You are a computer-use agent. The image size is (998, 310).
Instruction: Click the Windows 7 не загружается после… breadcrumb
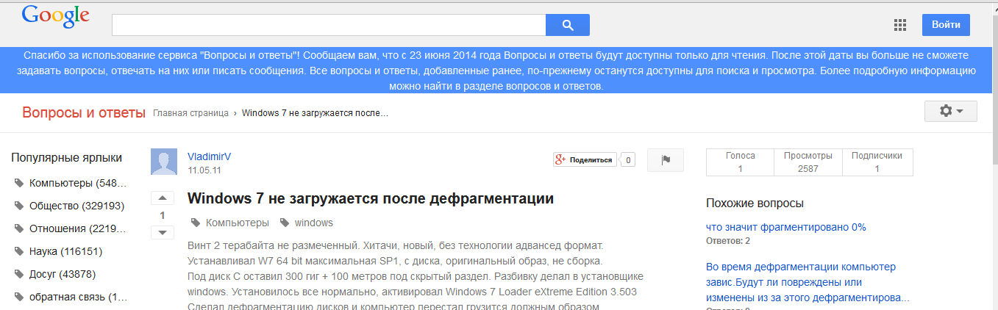pos(315,113)
